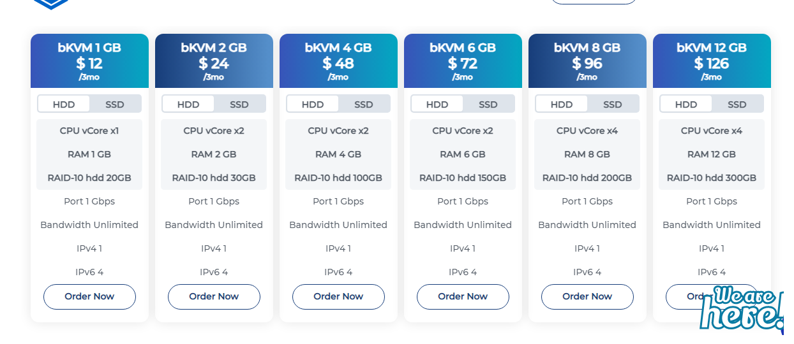The height and width of the screenshot is (344, 794).
Task: Switch bKVM 1 GB plan to SSD
Action: [115, 104]
